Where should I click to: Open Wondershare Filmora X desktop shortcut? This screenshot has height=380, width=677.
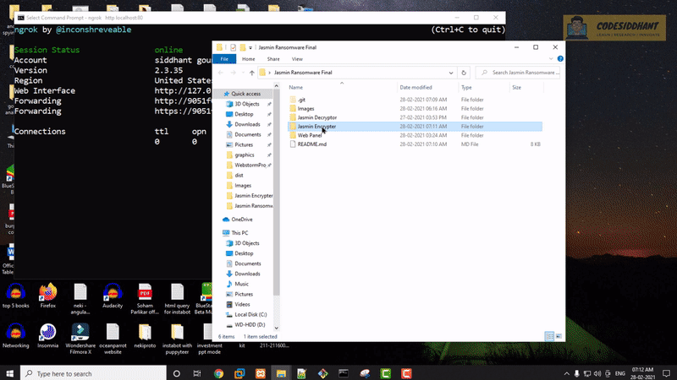(80, 339)
